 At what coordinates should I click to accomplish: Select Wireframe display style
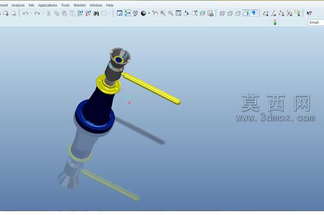point(222,13)
